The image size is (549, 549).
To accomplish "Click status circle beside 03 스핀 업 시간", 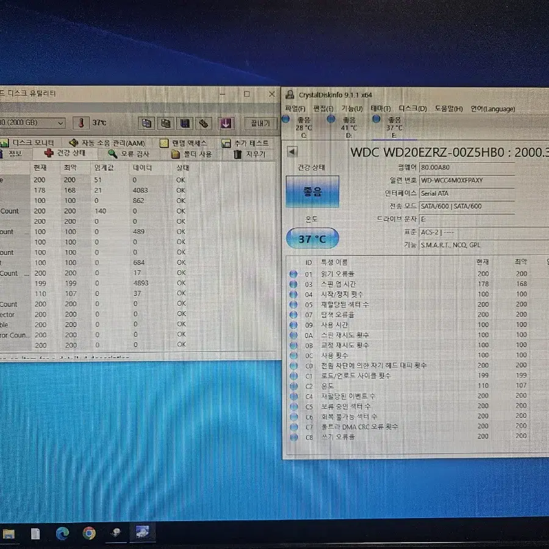I will coord(293,284).
